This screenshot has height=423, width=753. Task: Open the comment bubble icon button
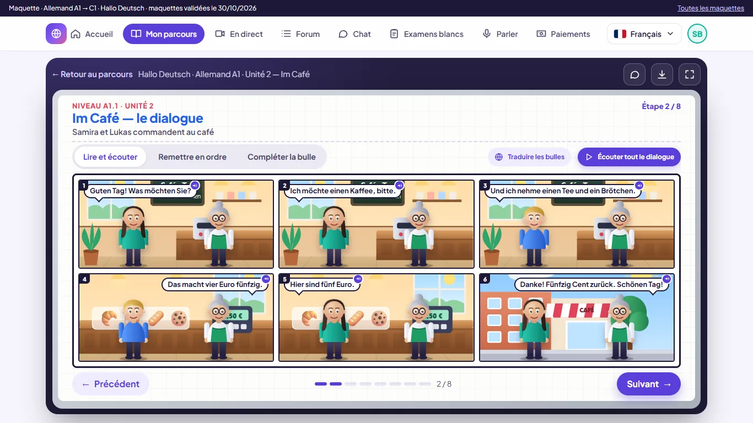634,74
